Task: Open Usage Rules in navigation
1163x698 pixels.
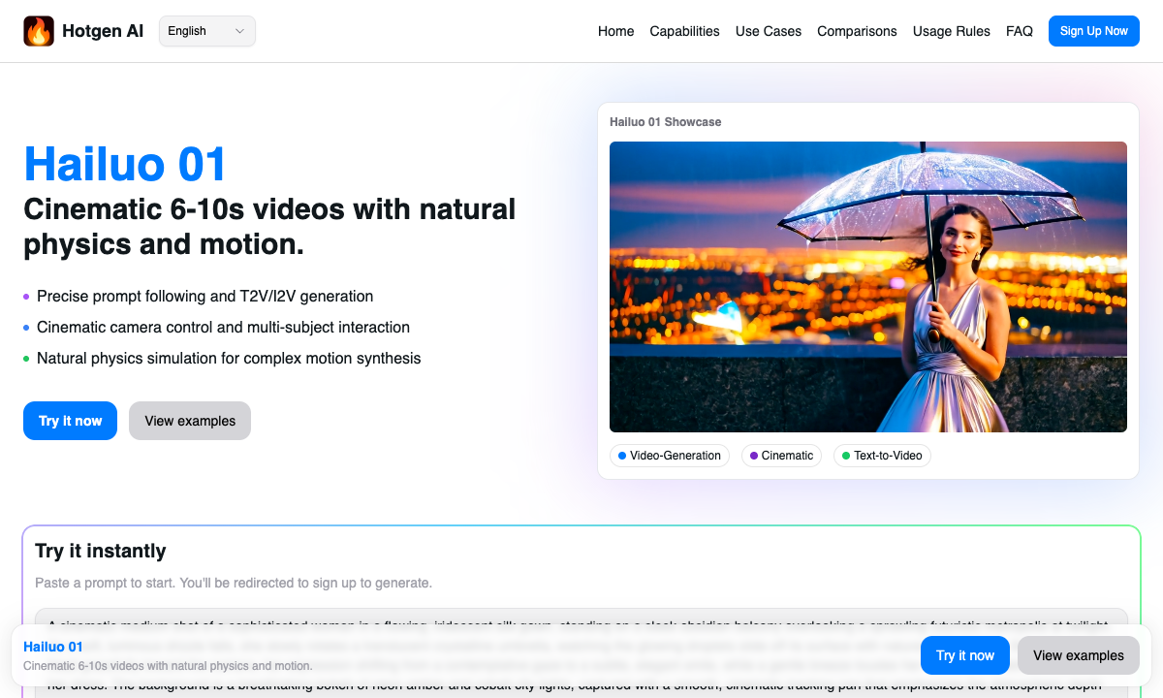Action: [x=951, y=31]
